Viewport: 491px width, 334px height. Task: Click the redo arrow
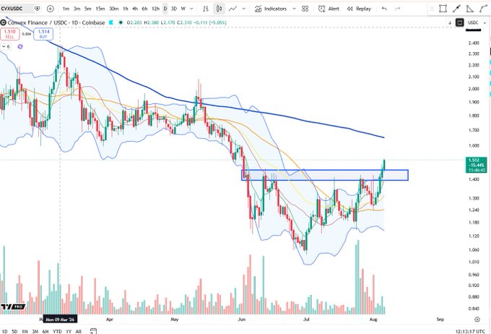coord(398,9)
